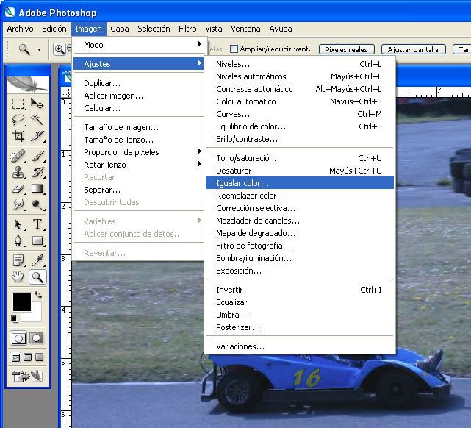
Task: Expand Proporción de píxeles submenu
Action: pos(140,152)
